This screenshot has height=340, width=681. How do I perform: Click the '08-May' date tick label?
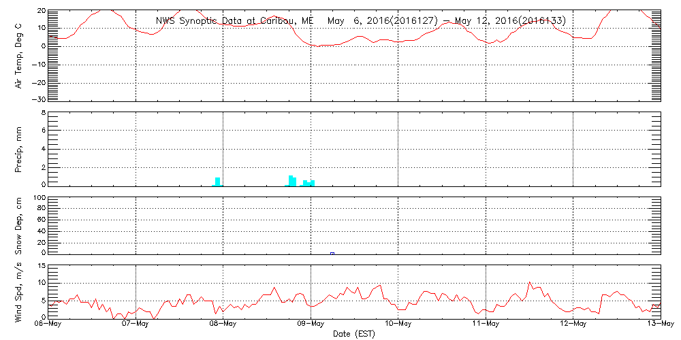pyautogui.click(x=223, y=325)
